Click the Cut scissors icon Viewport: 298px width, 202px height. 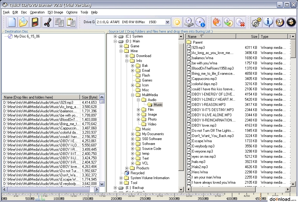(x=48, y=22)
